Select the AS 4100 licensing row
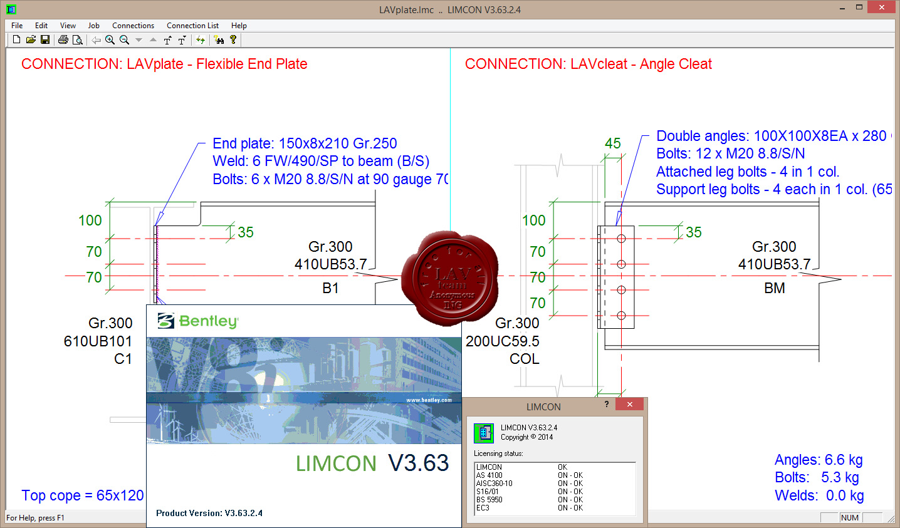This screenshot has height=528, width=900. (x=555, y=475)
